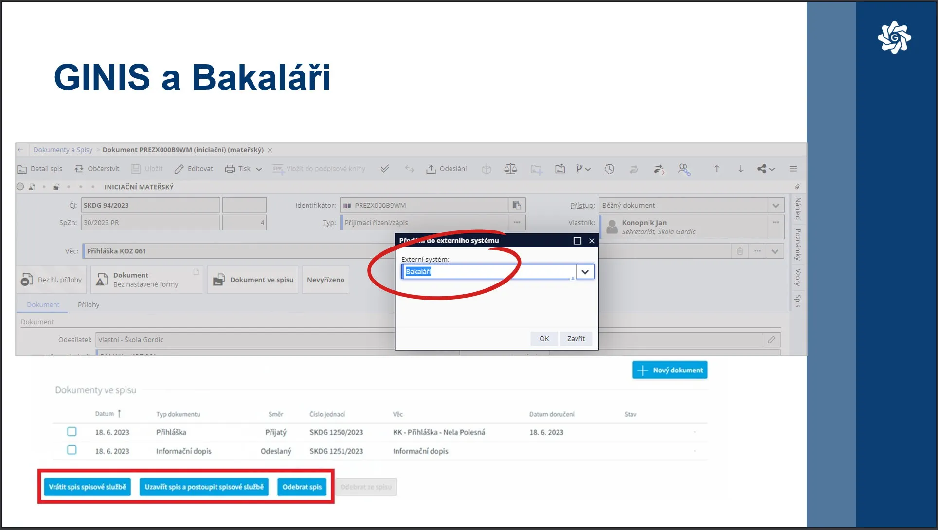Click the Dokument Bez nastavené formy tile
938x530 pixels.
146,280
